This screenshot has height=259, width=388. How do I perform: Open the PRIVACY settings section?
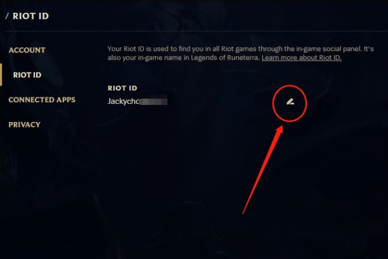24,124
